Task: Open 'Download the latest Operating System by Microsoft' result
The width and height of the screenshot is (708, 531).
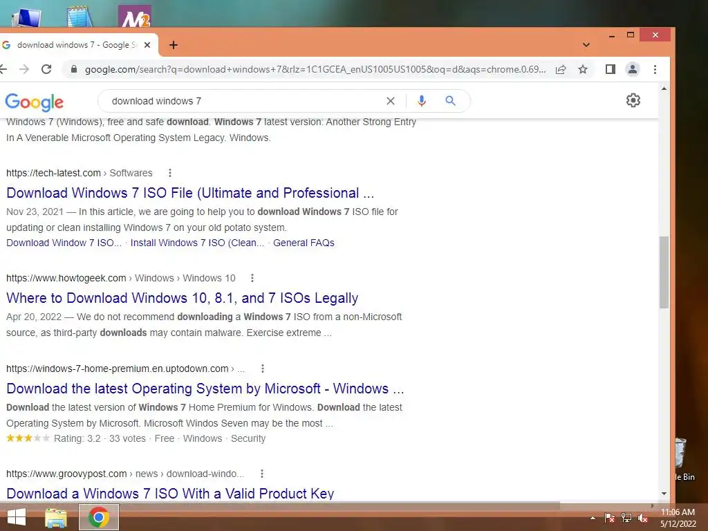Action: 205,389
